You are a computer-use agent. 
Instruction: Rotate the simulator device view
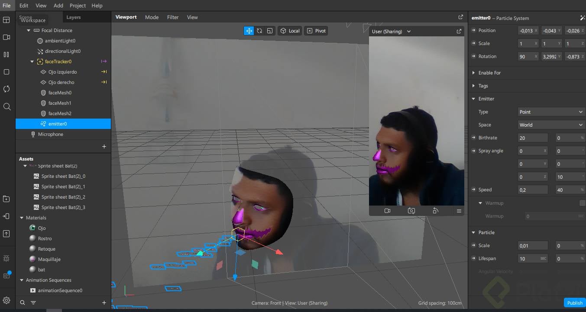point(435,211)
